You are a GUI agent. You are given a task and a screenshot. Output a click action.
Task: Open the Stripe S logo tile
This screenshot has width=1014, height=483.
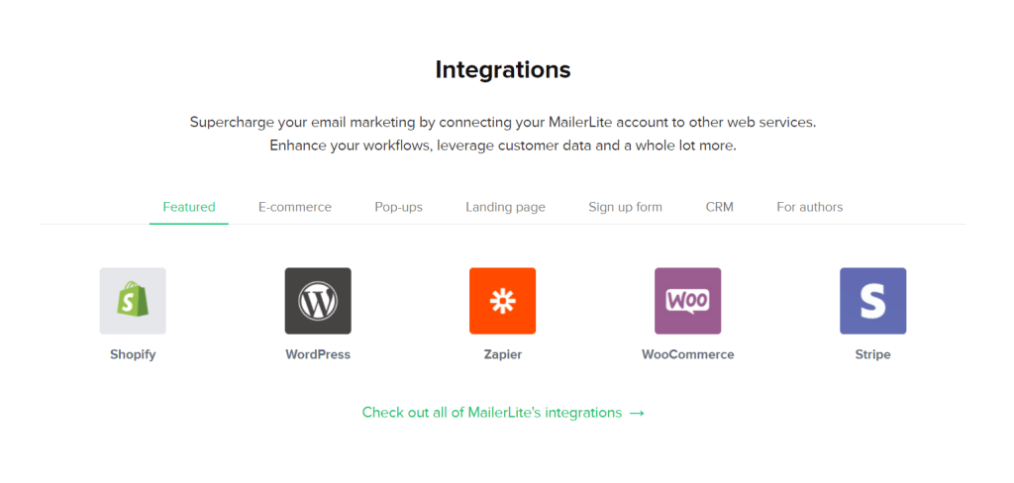tap(873, 301)
